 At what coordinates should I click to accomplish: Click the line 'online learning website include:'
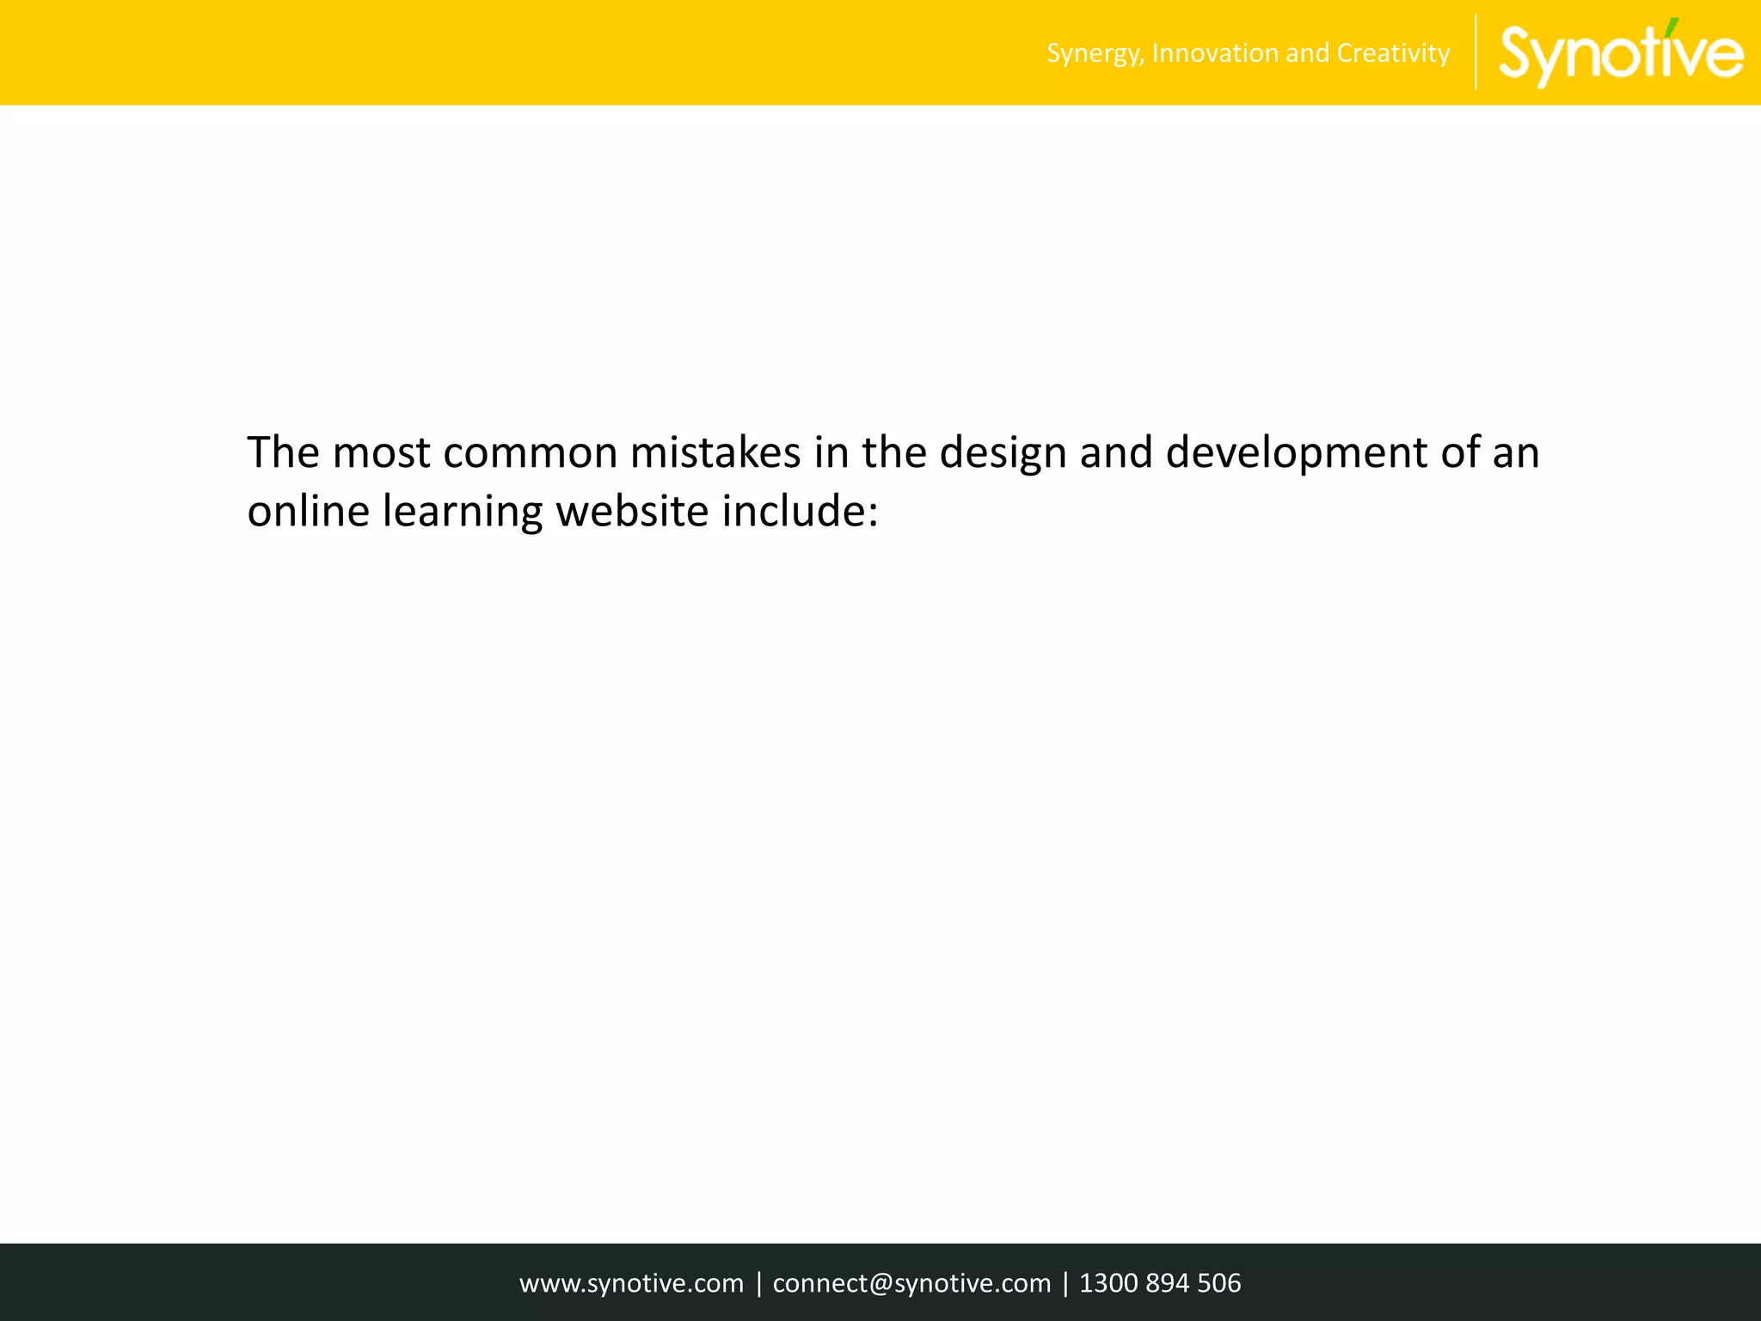[563, 511]
